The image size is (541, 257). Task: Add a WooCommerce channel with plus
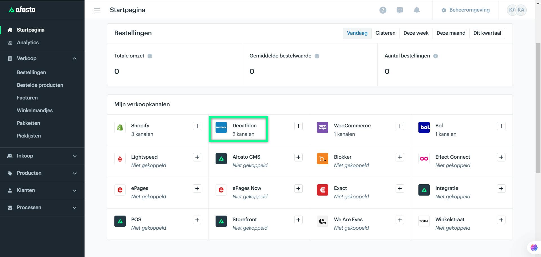click(x=400, y=126)
